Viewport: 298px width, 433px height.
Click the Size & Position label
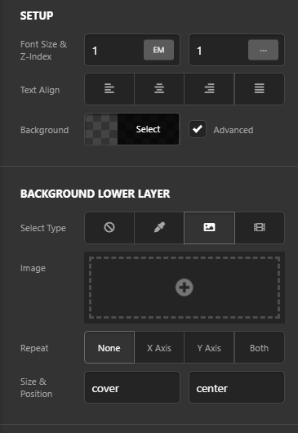pyautogui.click(x=37, y=388)
